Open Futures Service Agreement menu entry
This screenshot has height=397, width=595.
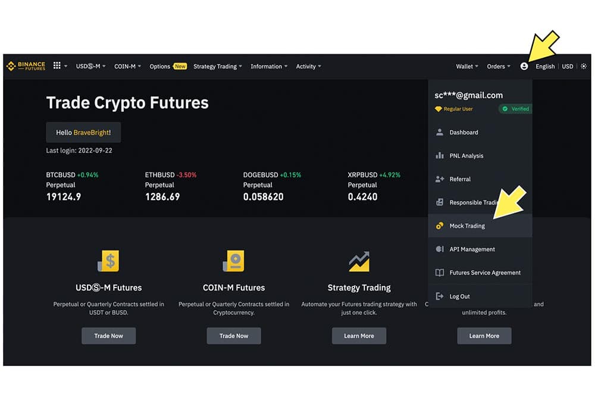(x=480, y=273)
